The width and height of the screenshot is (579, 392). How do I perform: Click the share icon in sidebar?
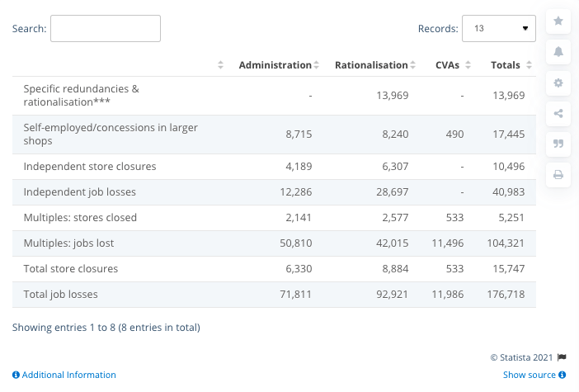(558, 114)
